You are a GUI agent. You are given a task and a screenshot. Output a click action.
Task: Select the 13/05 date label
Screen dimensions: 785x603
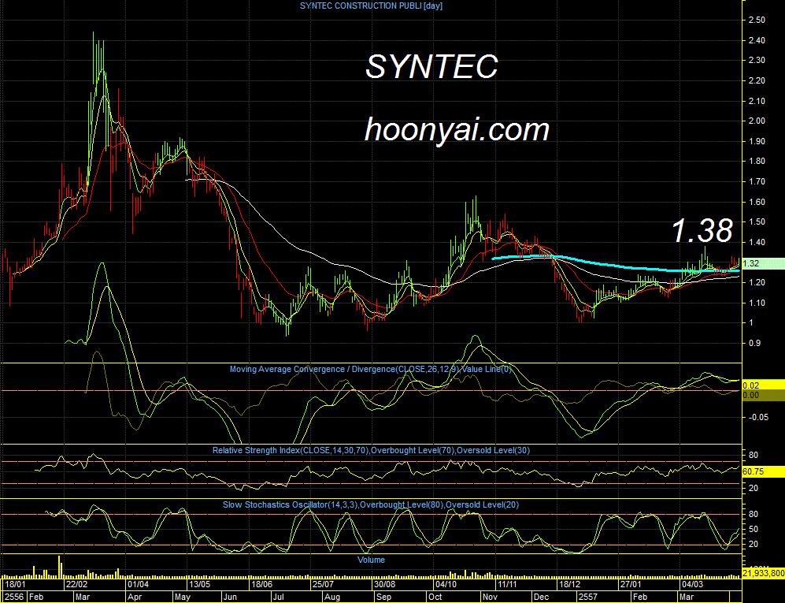tap(199, 584)
